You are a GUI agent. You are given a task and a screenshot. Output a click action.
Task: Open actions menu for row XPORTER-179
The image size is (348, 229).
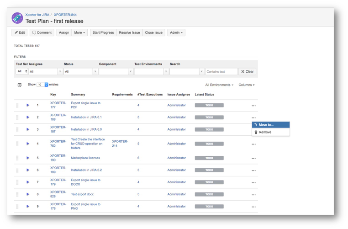tap(253, 182)
